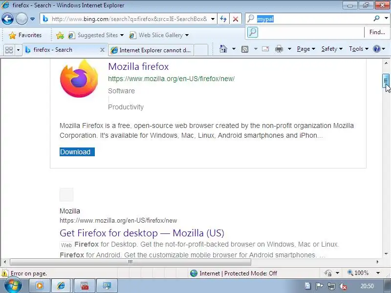Viewport: 391px width, 293px height.
Task: Click the mozilla.org/en-US/firefox/new/ green URL
Action: point(172,79)
